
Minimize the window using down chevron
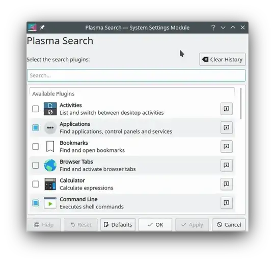point(223,28)
